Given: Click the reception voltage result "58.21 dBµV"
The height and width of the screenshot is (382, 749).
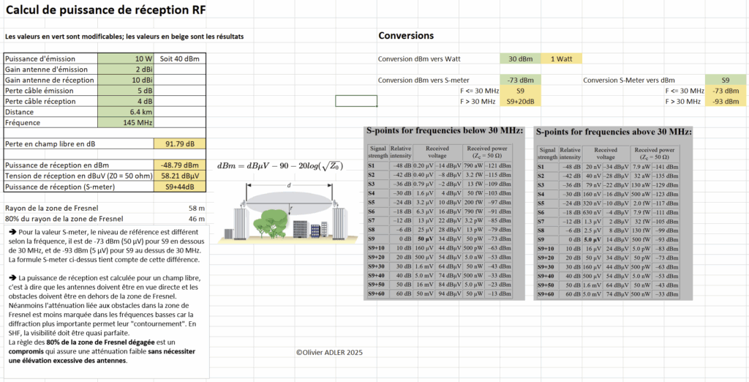Looking at the screenshot, I should pyautogui.click(x=180, y=176).
